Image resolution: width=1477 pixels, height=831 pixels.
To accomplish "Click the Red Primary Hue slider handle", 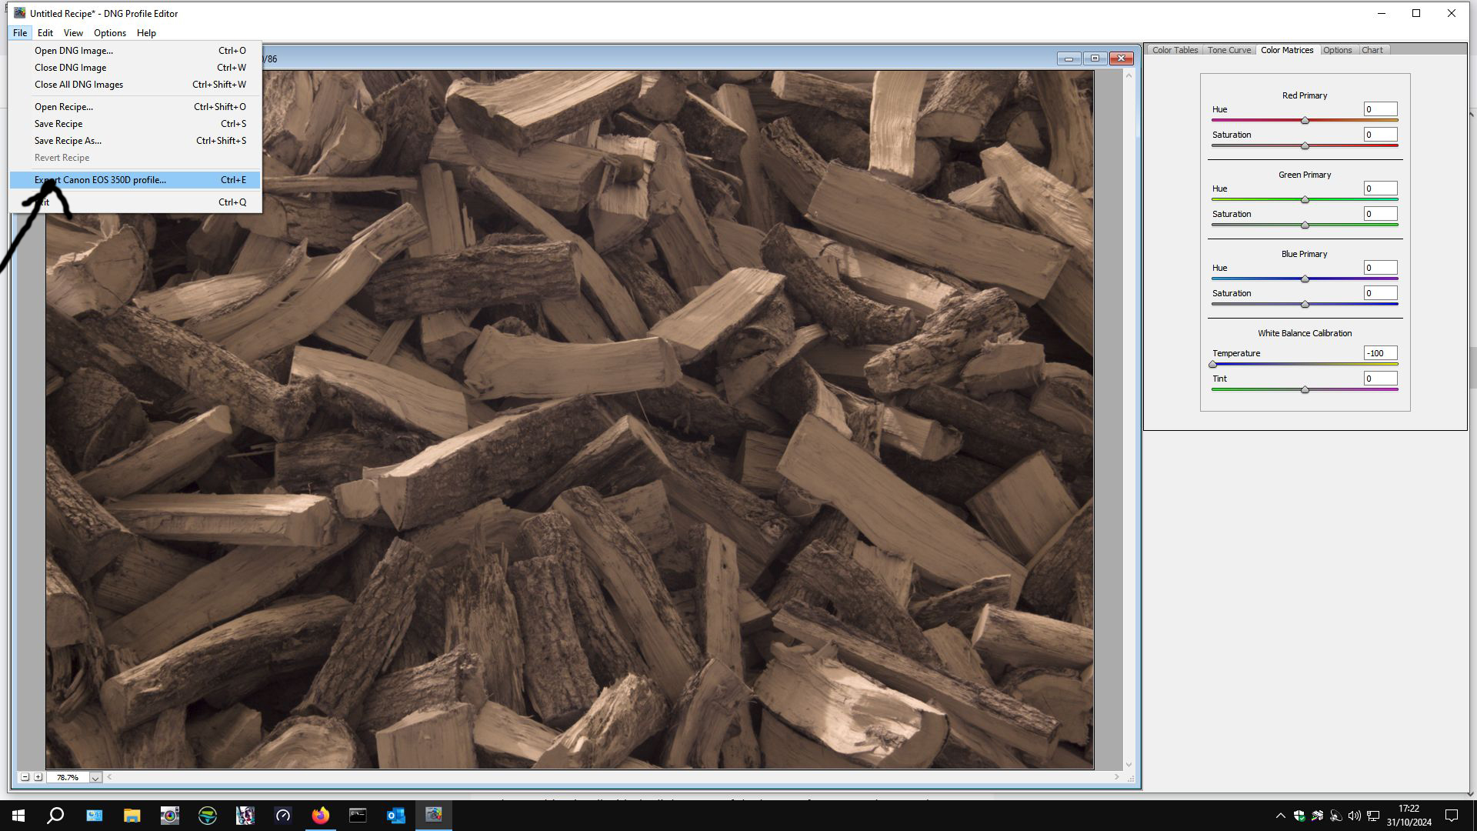I will (1305, 121).
